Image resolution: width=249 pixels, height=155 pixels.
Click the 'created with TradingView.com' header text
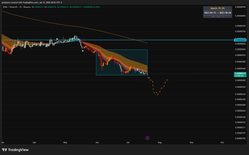click(x=25, y=3)
